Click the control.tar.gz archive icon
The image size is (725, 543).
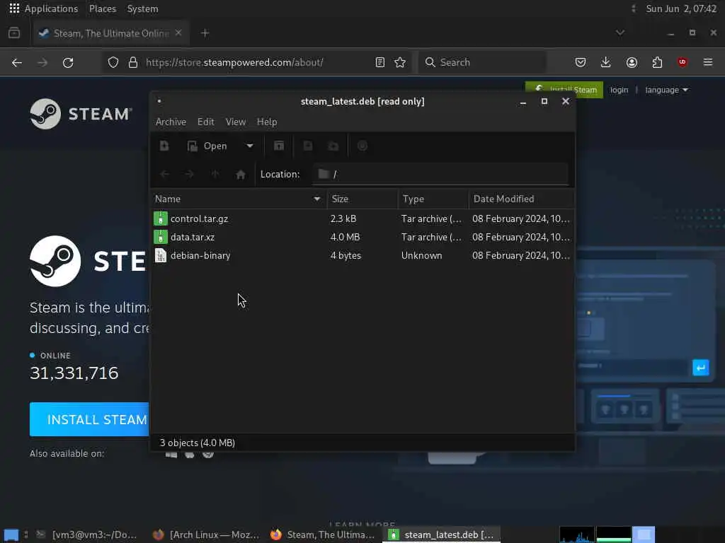[x=161, y=219]
